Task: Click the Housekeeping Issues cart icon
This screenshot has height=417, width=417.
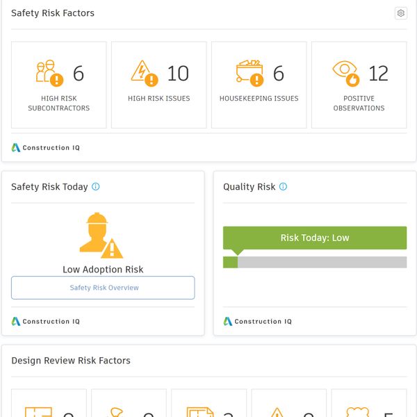Action: 250,73
